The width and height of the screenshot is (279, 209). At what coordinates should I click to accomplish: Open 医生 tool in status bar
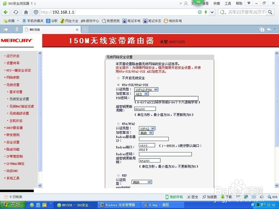click(193, 197)
